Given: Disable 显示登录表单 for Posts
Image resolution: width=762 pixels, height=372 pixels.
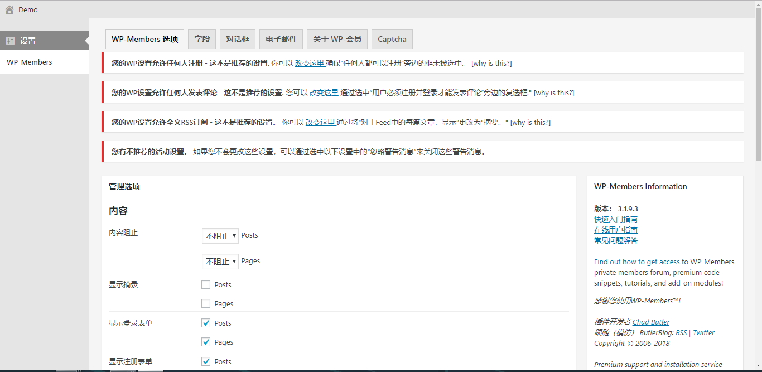Looking at the screenshot, I should pos(206,323).
